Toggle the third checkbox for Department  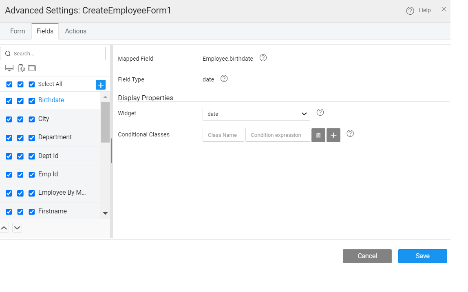tap(32, 138)
